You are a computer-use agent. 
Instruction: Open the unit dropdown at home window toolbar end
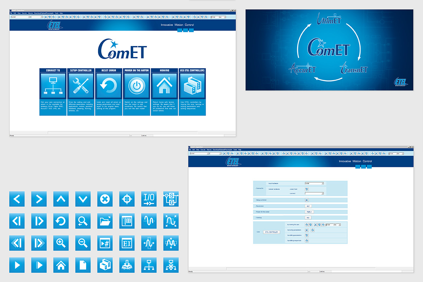[223, 17]
